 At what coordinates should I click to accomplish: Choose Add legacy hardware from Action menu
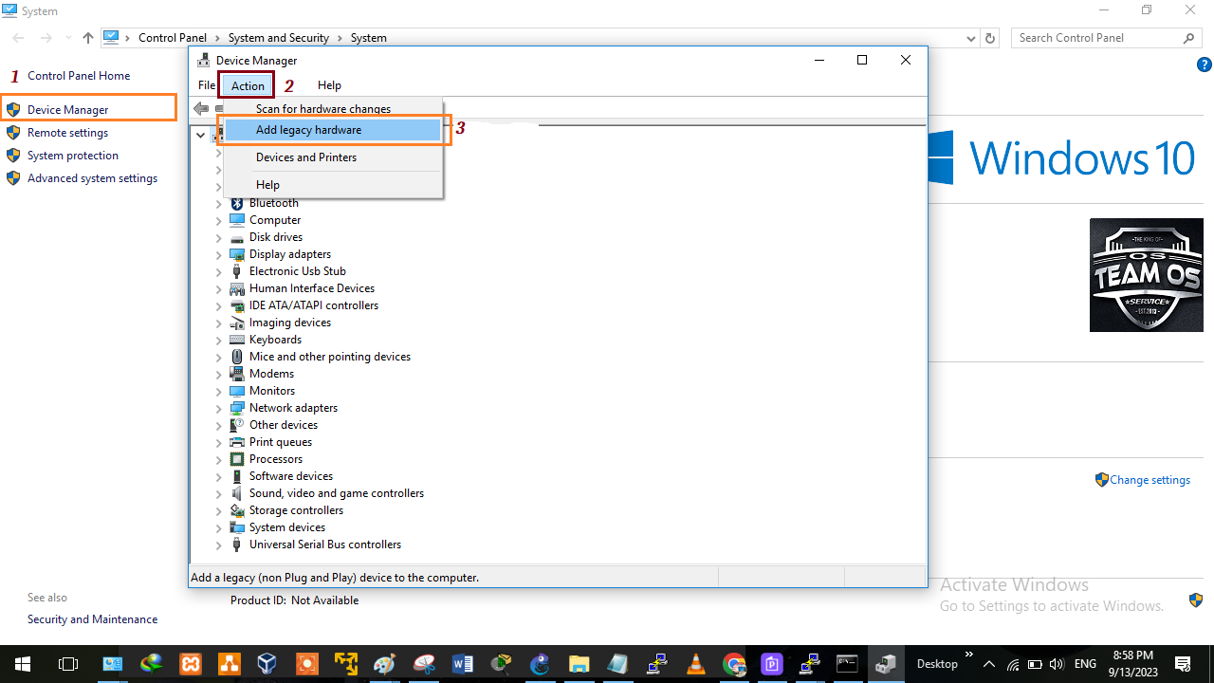[x=308, y=130]
